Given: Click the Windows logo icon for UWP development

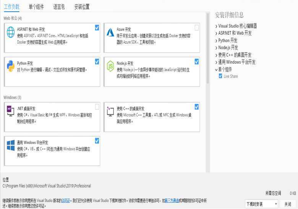Looking at the screenshot, I should pos(11,145).
